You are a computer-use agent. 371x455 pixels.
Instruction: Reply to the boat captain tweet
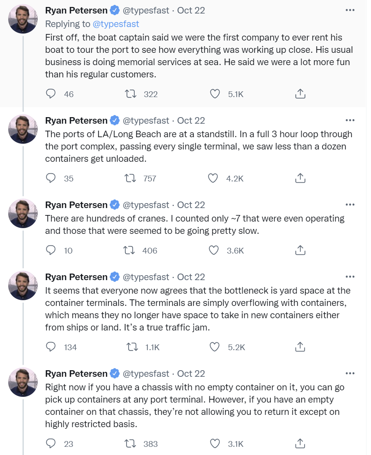(51, 94)
